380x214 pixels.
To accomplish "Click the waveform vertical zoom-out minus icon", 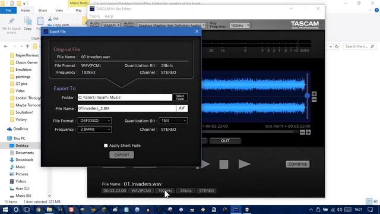I will tap(314, 100).
